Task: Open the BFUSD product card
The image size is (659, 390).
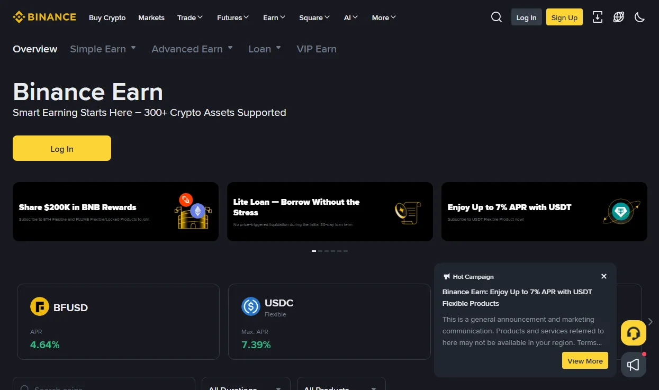Action: coord(118,322)
